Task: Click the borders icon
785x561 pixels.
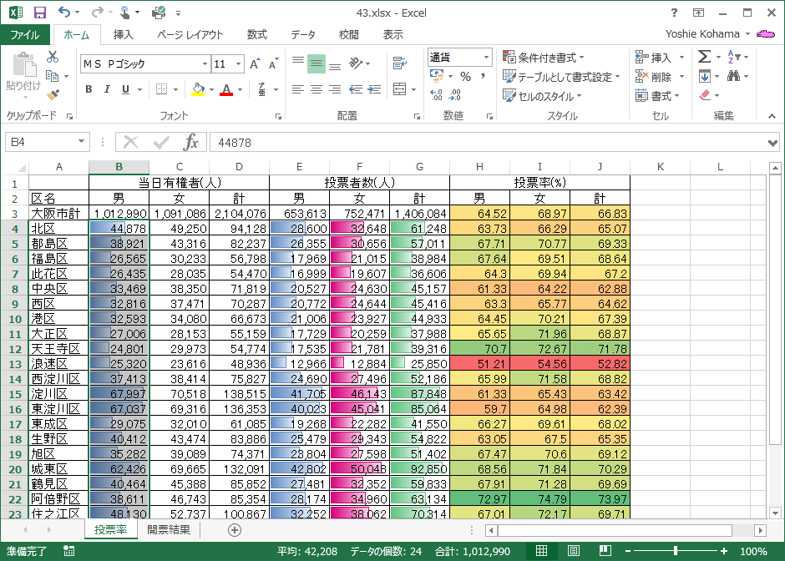Action: tap(161, 89)
